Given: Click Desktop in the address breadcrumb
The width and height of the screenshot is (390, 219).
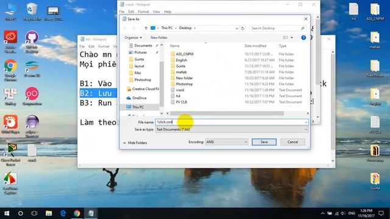Looking at the screenshot, I should (x=185, y=28).
